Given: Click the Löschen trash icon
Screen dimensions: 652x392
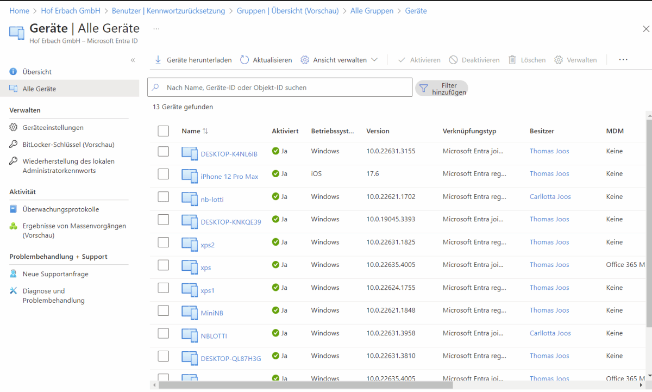Looking at the screenshot, I should click(x=512, y=60).
